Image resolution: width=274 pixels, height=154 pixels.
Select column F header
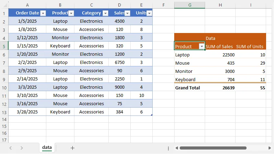pos(163,5)
